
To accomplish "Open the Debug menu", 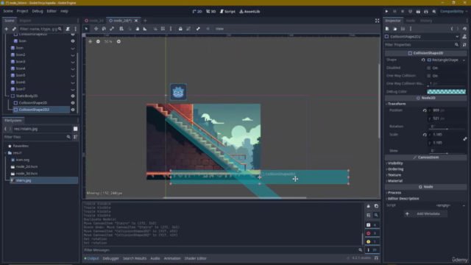I will pos(38,11).
